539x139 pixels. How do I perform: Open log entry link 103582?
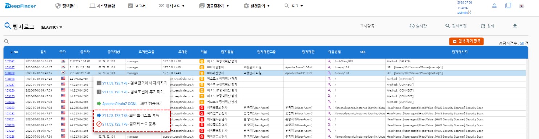coord(9,61)
